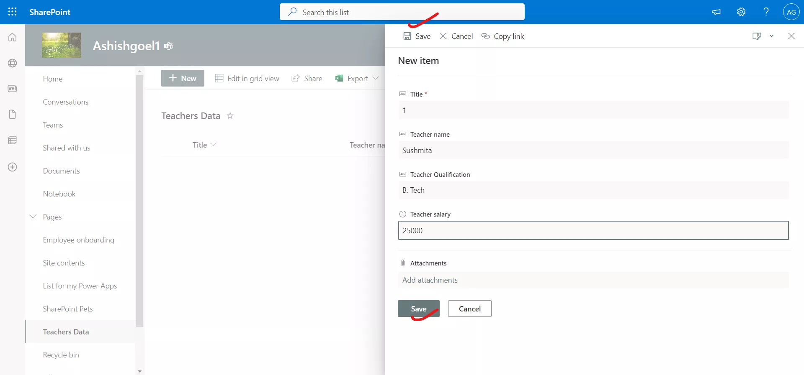Click the Edit form icon
The image size is (804, 375).
click(x=757, y=36)
